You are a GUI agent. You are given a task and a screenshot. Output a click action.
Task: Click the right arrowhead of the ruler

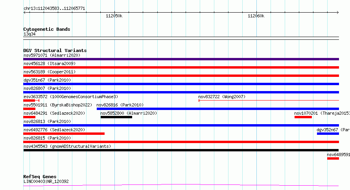tap(337, 13)
